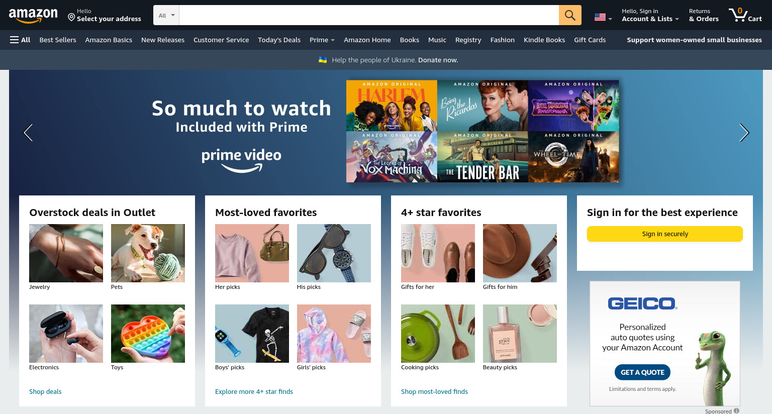
Task: Open Today's Deals
Action: coord(279,40)
